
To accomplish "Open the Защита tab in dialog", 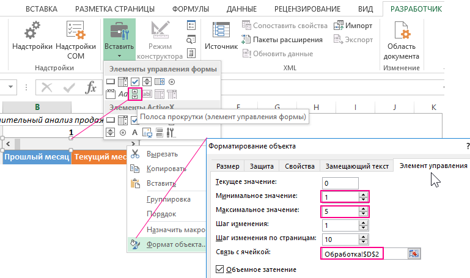I will (262, 166).
